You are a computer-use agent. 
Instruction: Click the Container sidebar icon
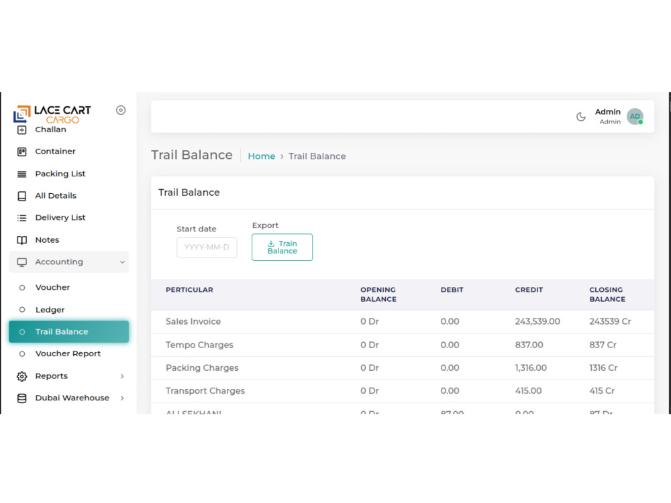[22, 152]
